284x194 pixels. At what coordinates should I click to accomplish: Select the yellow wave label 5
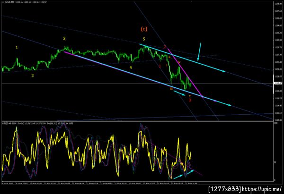144,39
